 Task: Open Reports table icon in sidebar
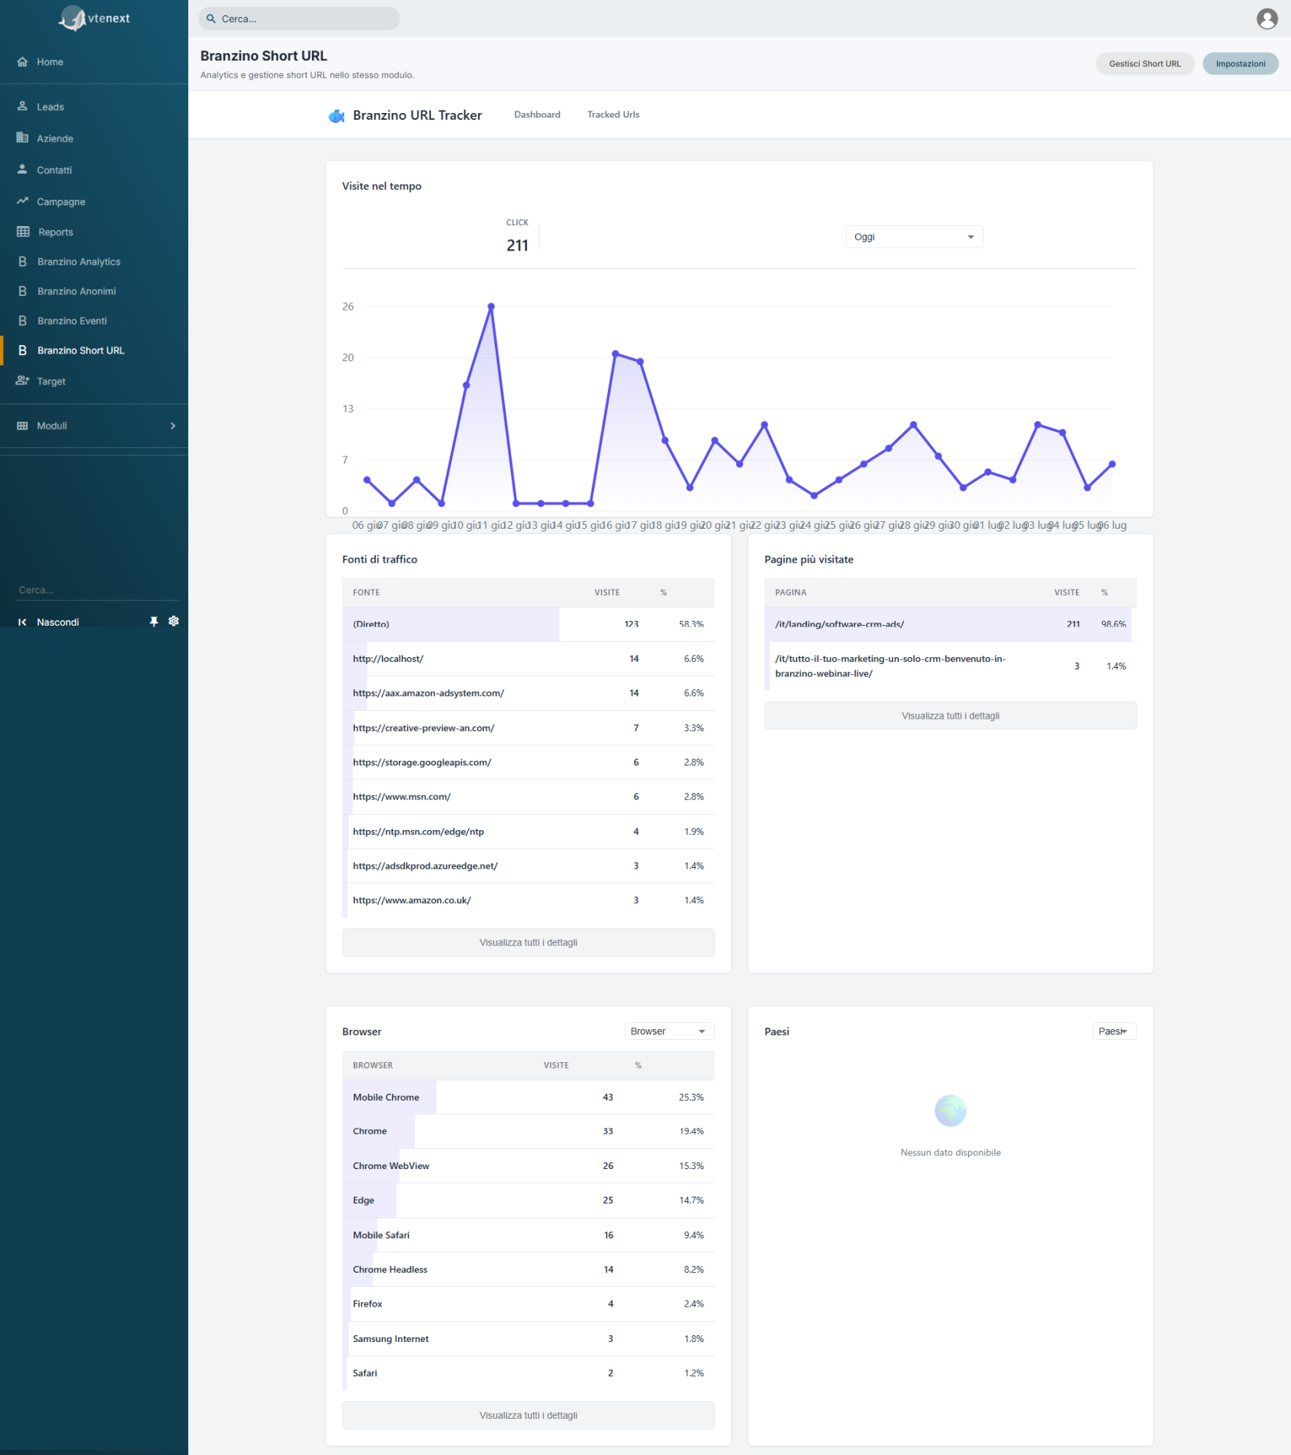pos(23,231)
